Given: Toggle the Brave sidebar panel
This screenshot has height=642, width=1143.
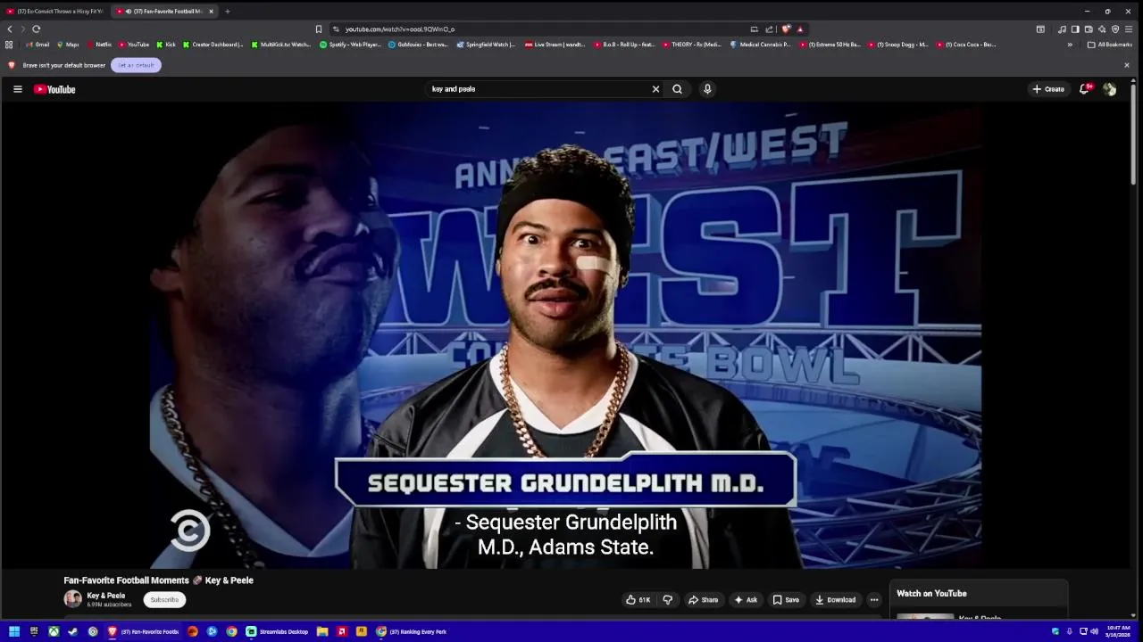Looking at the screenshot, I should (1075, 29).
